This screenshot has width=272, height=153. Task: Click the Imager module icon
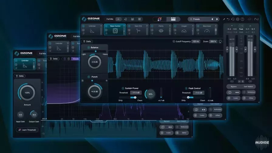(x=184, y=31)
